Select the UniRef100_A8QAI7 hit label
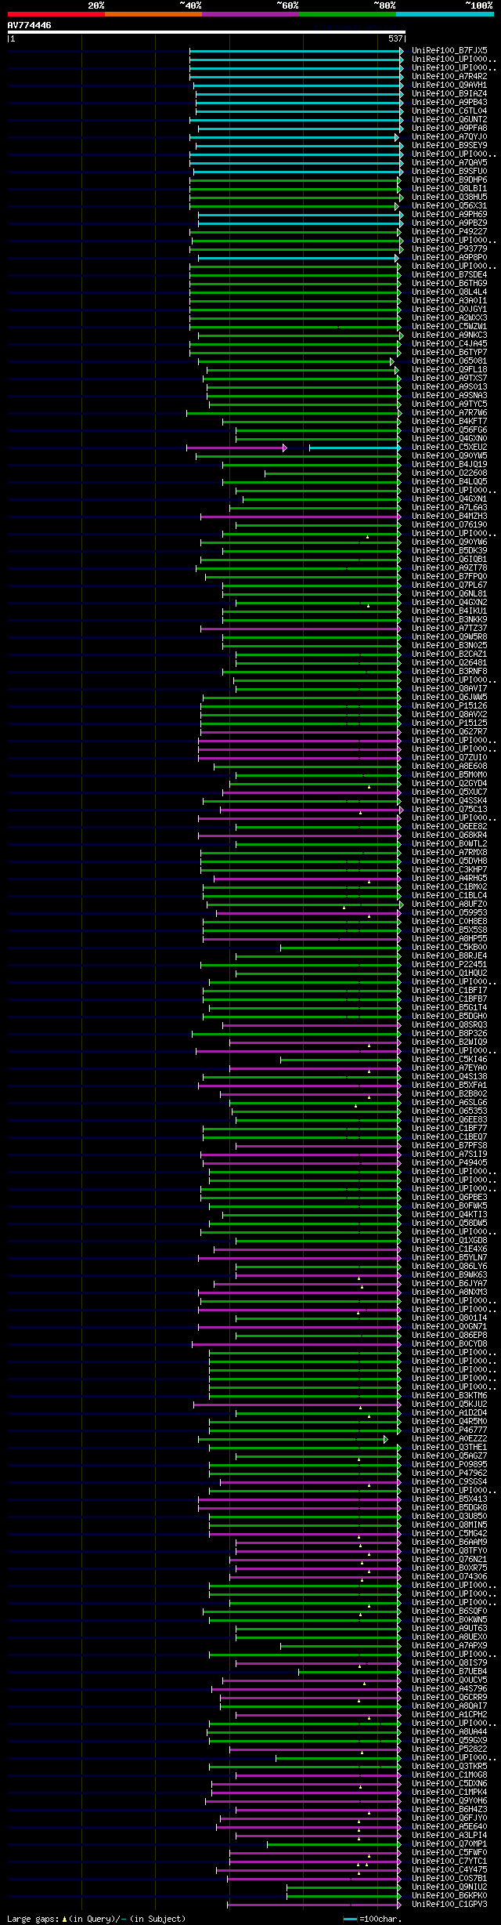This screenshot has width=501, height=1925. click(x=449, y=1706)
